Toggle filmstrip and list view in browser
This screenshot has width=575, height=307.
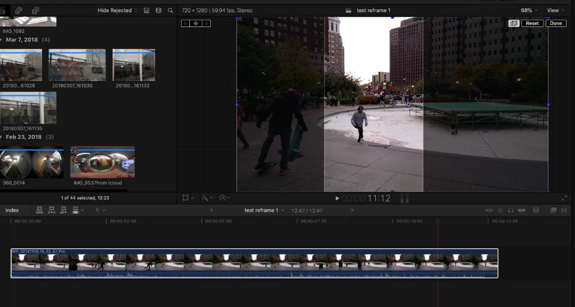click(146, 10)
